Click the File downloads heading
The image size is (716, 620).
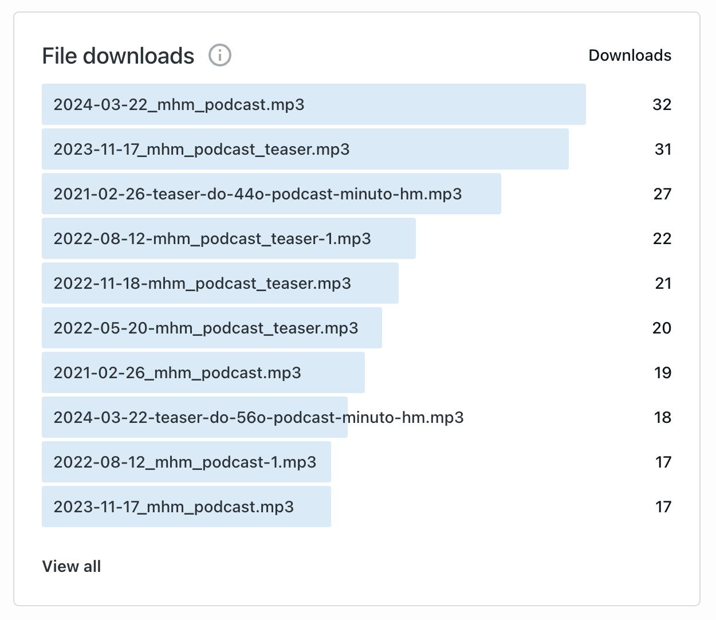click(119, 56)
